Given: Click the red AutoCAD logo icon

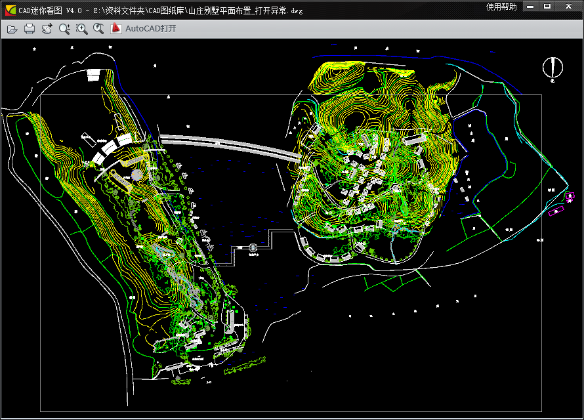Looking at the screenshot, I should click(x=116, y=29).
